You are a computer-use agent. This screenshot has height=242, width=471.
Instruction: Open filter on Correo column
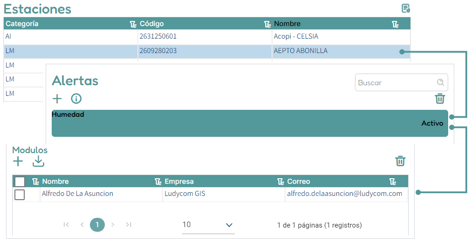tap(393, 182)
